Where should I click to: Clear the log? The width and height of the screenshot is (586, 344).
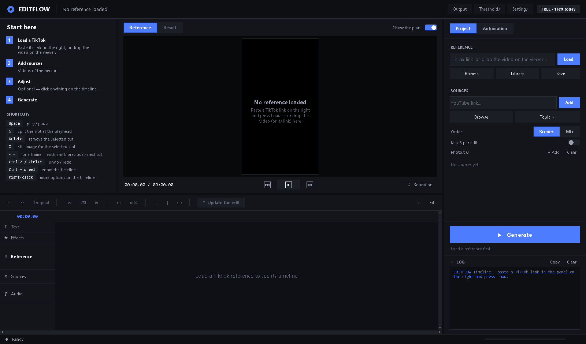pyautogui.click(x=572, y=262)
